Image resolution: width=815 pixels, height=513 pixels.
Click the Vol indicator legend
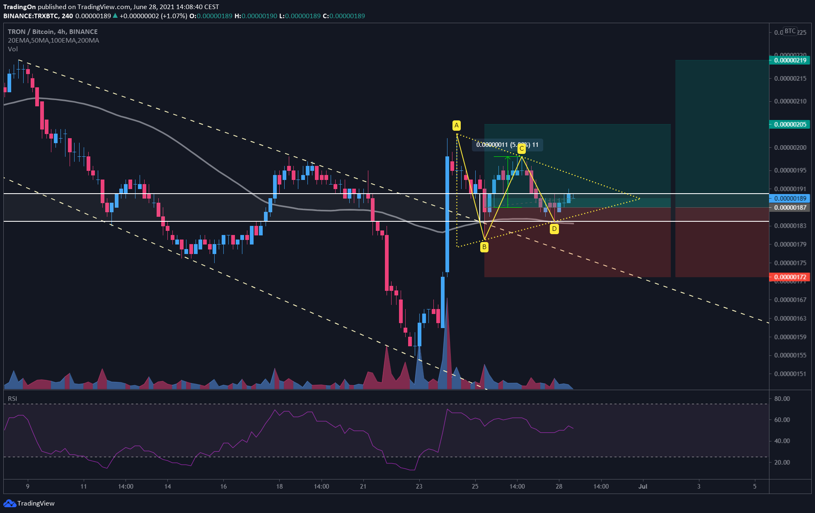click(13, 49)
